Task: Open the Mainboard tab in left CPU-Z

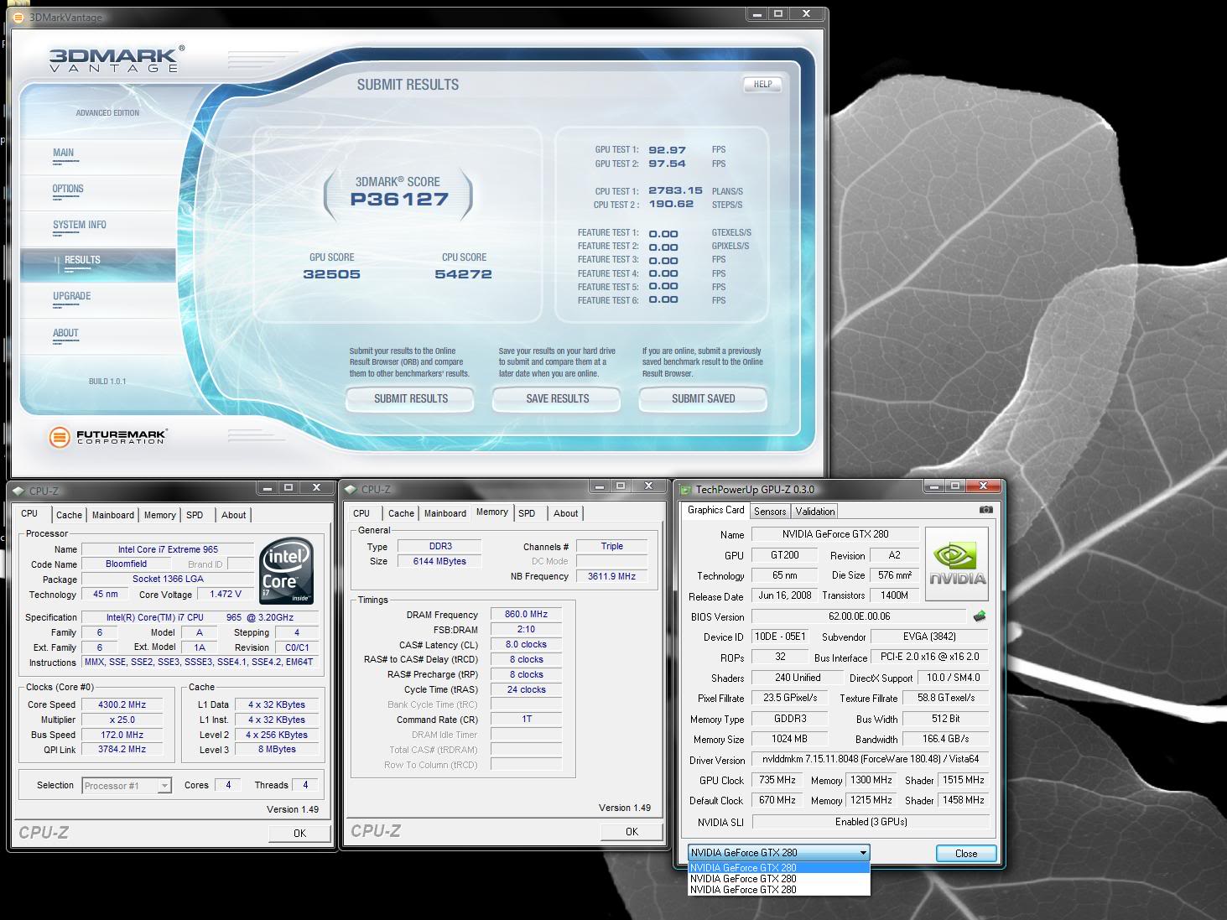Action: (112, 515)
